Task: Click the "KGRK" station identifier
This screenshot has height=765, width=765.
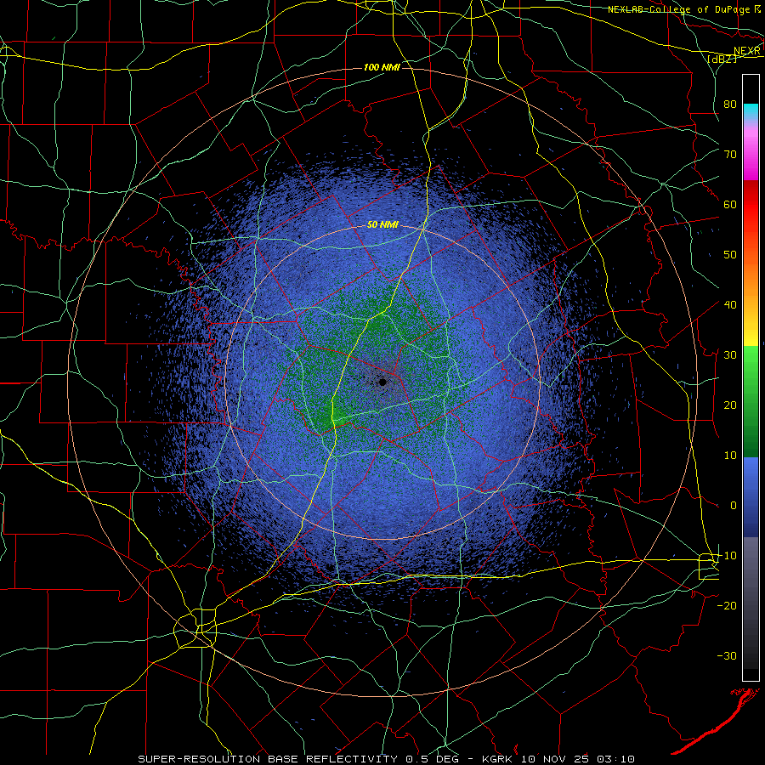Action: 497,759
